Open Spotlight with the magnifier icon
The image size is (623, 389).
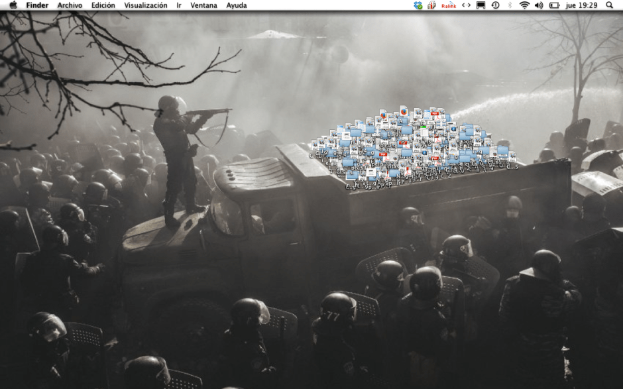(x=610, y=5)
